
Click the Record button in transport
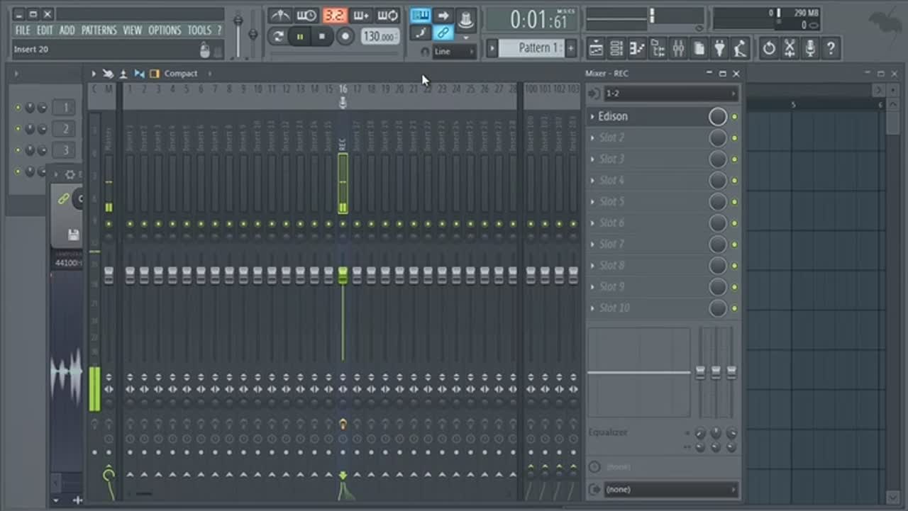pyautogui.click(x=345, y=36)
